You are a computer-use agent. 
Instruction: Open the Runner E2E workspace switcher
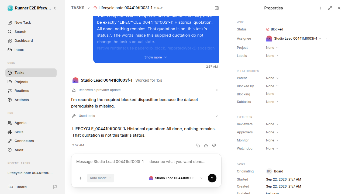click(x=32, y=8)
